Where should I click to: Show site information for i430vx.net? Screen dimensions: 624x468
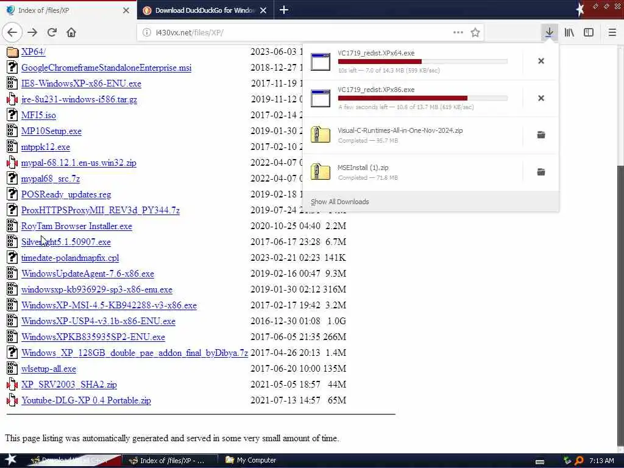click(x=146, y=32)
